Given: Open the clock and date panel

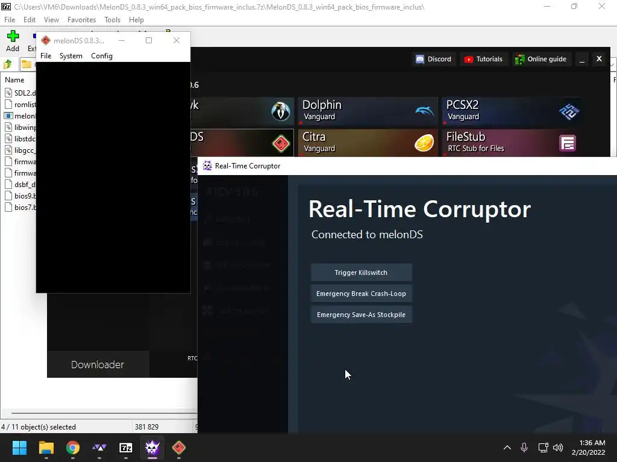Looking at the screenshot, I should [588, 448].
